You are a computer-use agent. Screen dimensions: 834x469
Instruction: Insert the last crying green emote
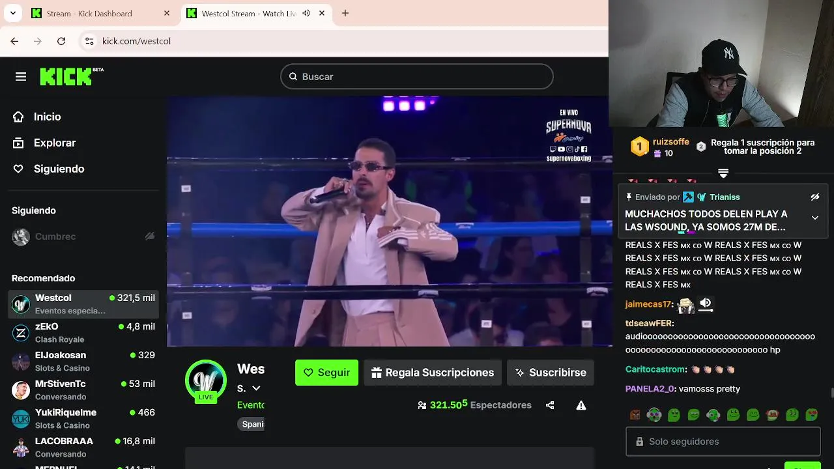coord(812,414)
